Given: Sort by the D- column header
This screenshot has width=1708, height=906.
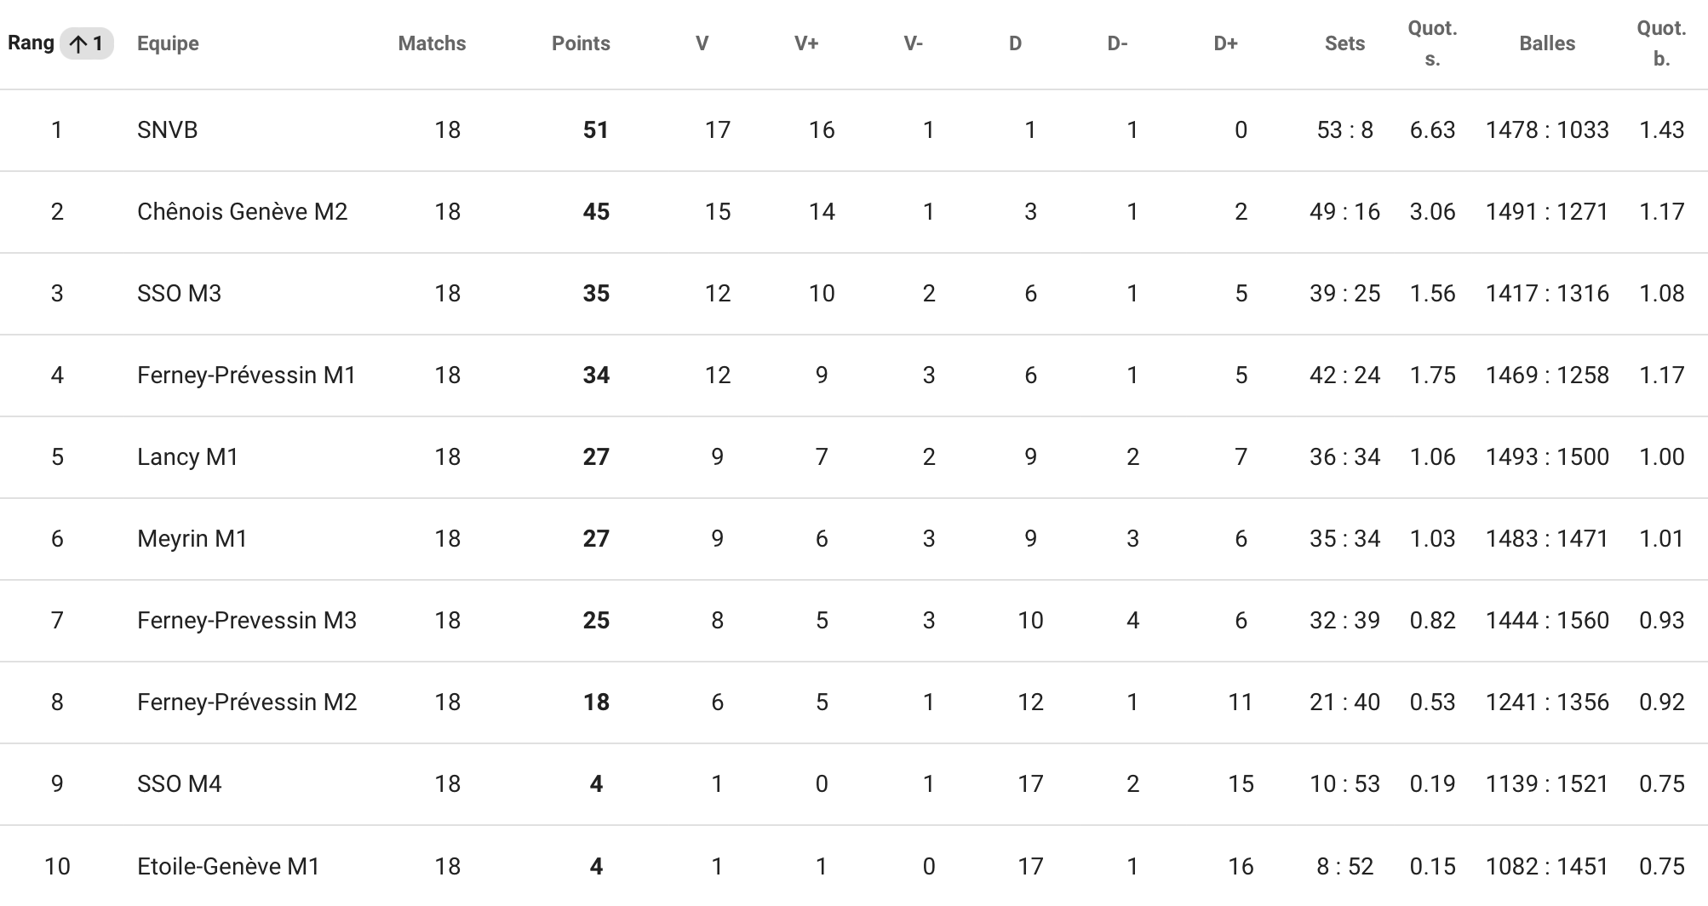Looking at the screenshot, I should (x=1117, y=43).
